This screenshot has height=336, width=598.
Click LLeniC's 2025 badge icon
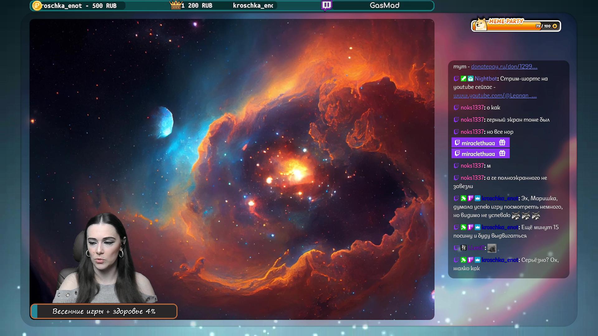pos(463,248)
